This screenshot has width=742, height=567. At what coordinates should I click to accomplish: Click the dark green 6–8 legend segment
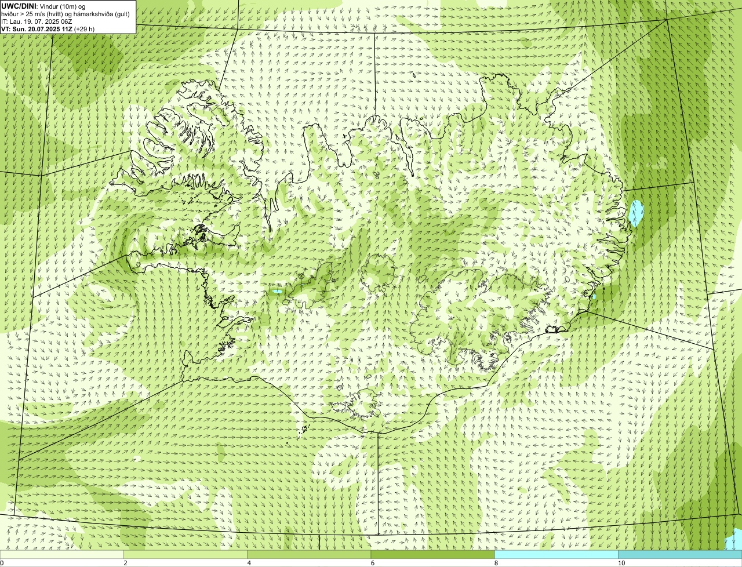[432, 554]
